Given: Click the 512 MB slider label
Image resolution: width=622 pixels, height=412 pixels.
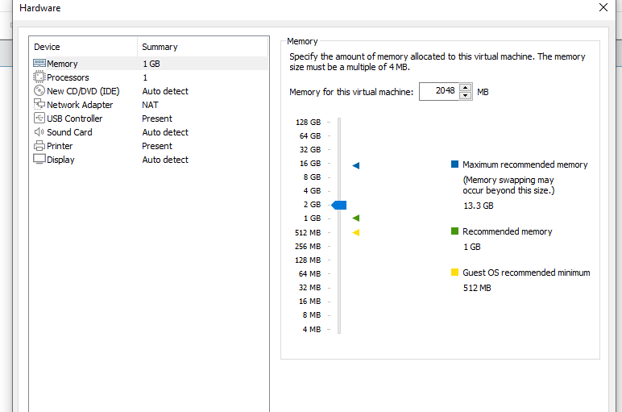Looking at the screenshot, I should click(308, 232).
